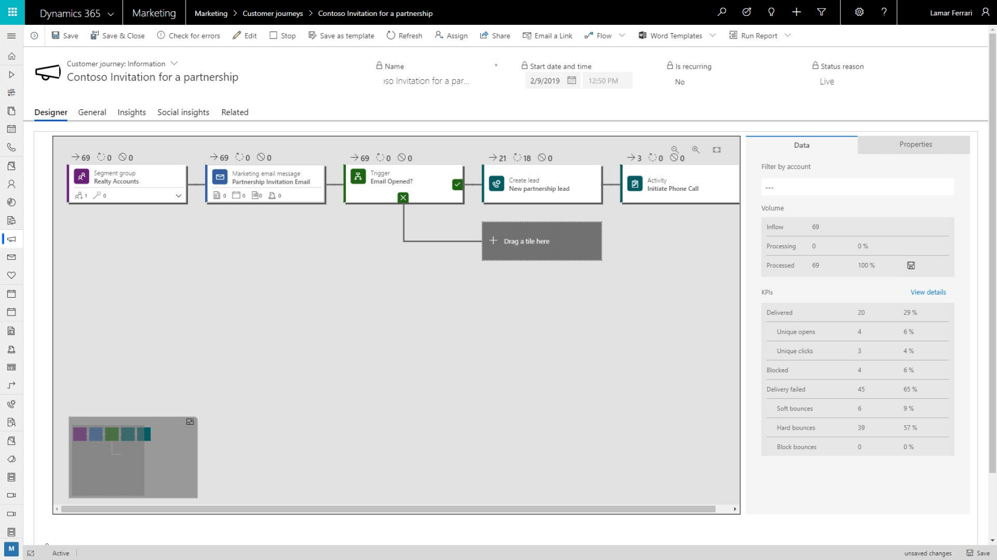Zoom in on the journey canvas
The width and height of the screenshot is (997, 560).
tap(696, 149)
